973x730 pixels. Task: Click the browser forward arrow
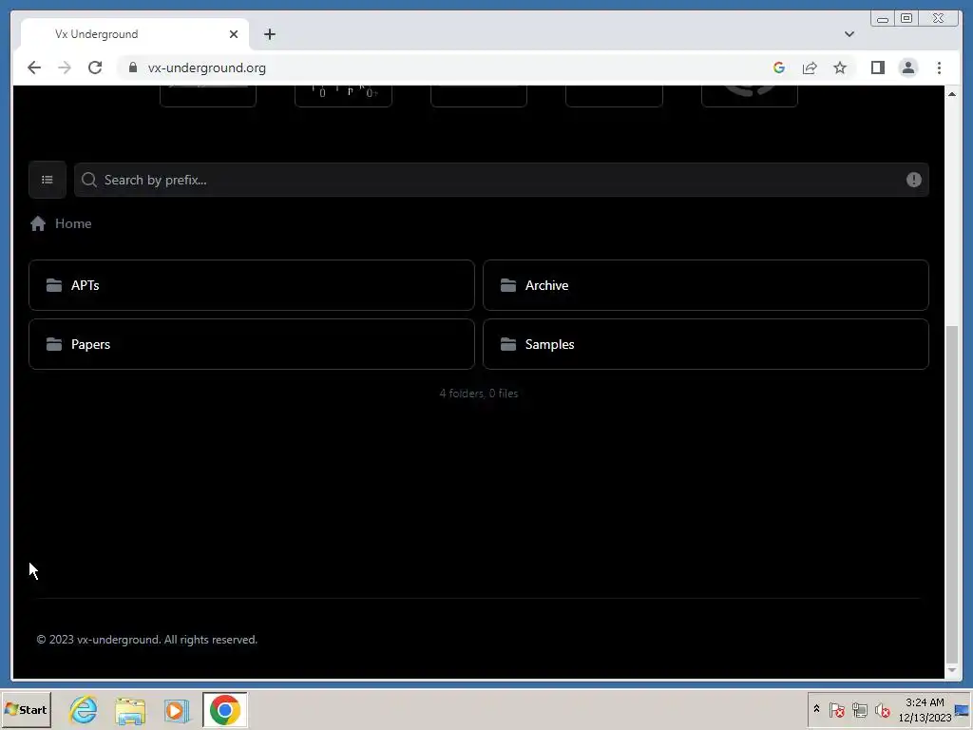click(65, 67)
